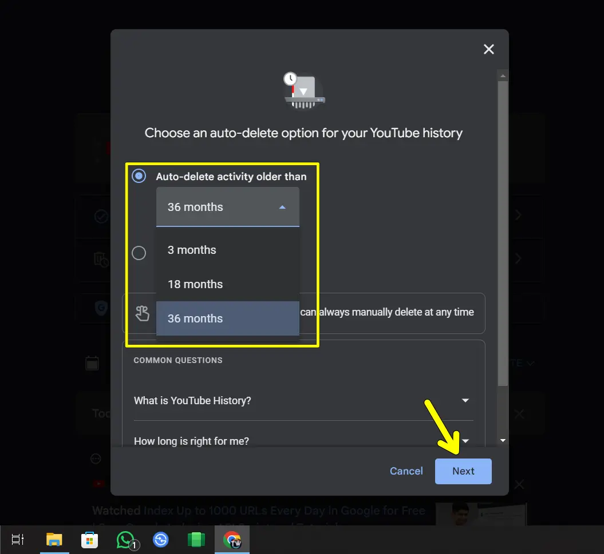Open File Explorer from the taskbar
Image resolution: width=604 pixels, height=554 pixels.
pyautogui.click(x=54, y=539)
